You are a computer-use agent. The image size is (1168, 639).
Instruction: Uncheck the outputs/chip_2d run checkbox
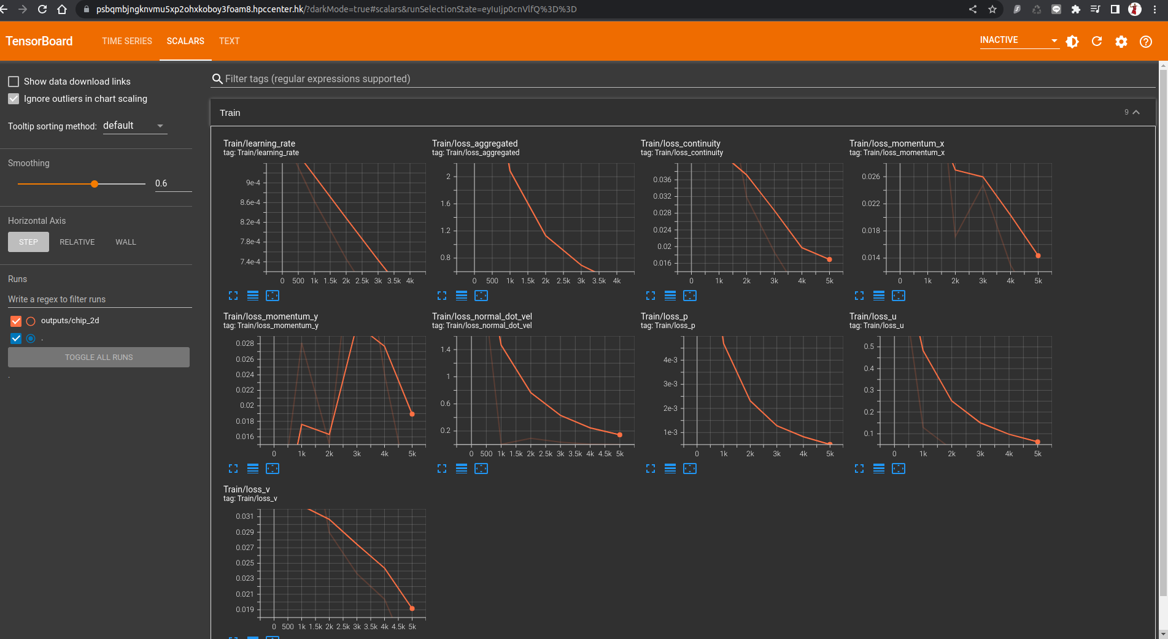click(x=16, y=321)
